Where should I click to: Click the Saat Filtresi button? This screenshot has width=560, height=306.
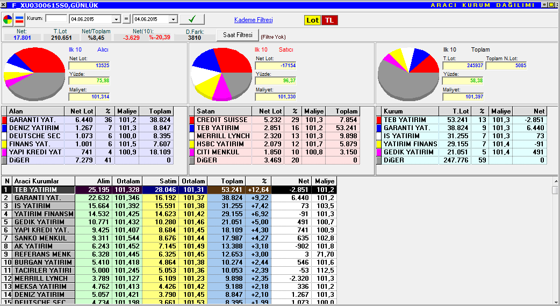pos(238,35)
